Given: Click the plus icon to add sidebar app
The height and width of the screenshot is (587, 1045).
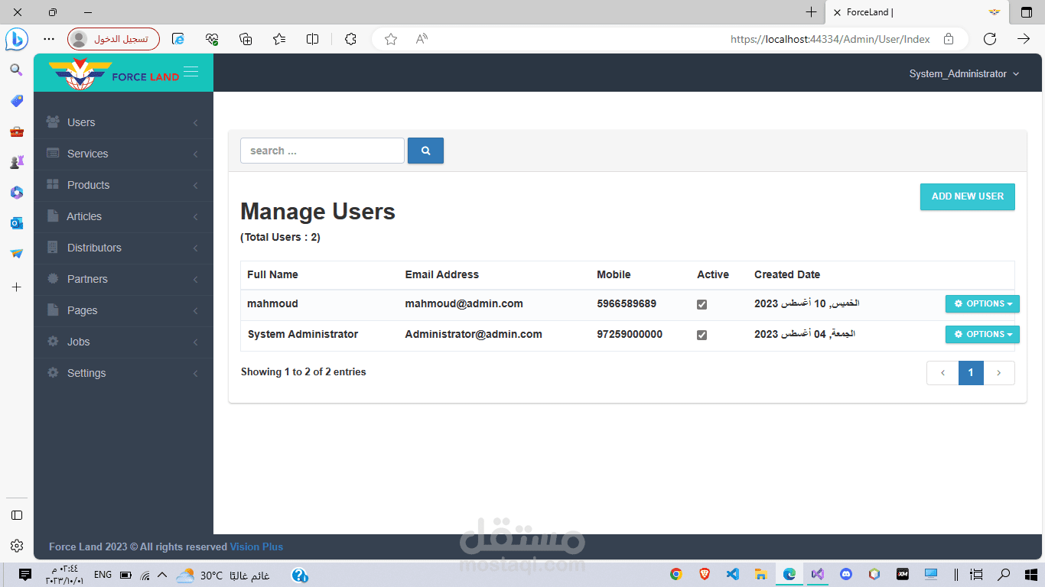Looking at the screenshot, I should pyautogui.click(x=16, y=287).
